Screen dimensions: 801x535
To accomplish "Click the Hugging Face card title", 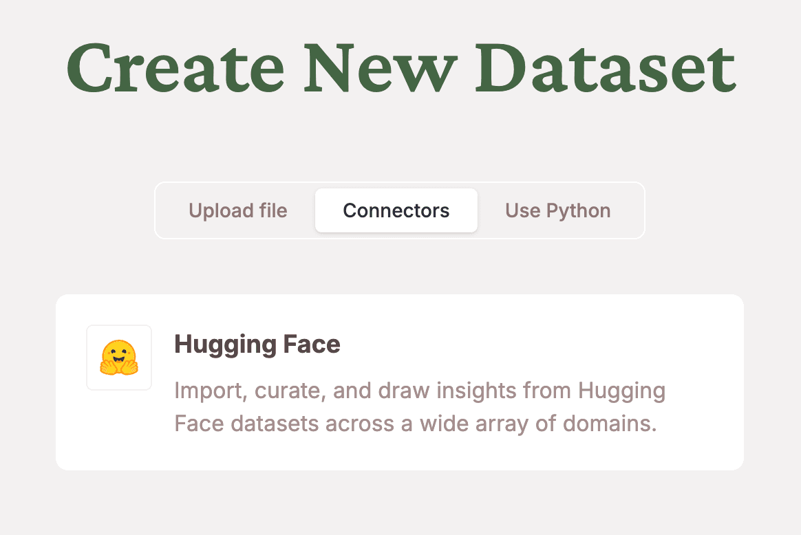I will click(257, 344).
